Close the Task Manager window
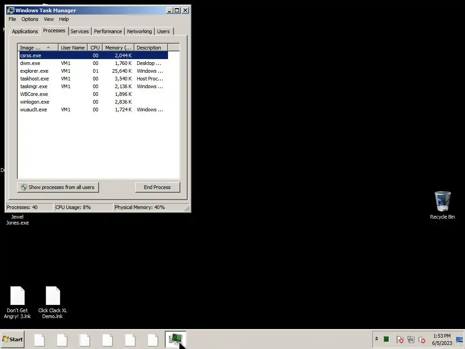465x349 pixels. point(185,10)
